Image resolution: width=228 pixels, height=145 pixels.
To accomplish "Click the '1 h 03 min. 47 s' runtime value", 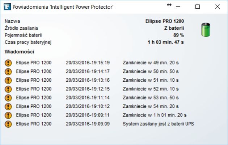I will 166,42.
